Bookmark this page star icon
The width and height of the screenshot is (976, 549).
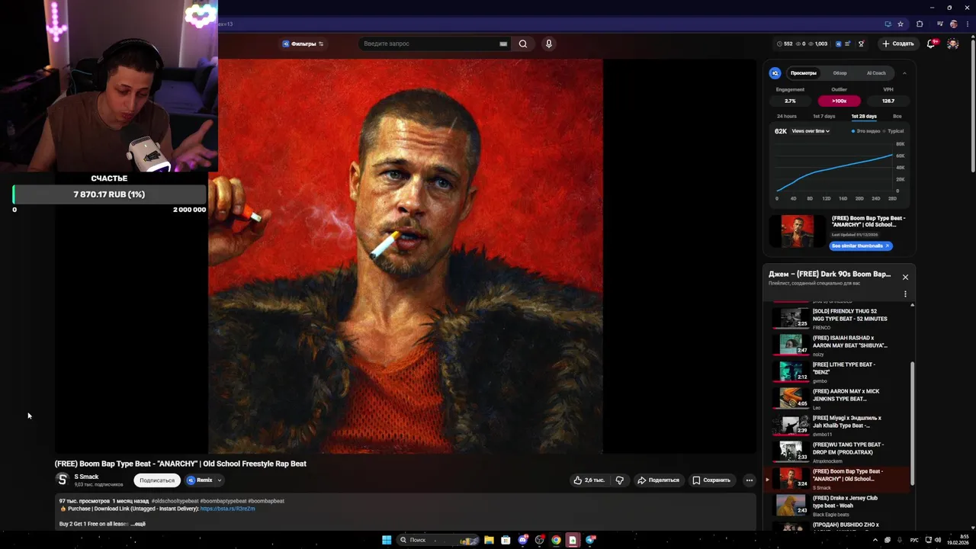coord(900,24)
